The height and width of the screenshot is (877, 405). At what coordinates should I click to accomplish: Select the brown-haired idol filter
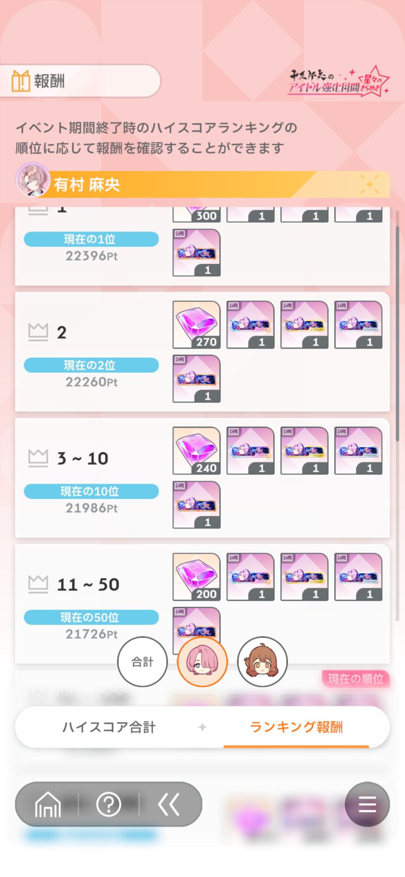tap(262, 662)
